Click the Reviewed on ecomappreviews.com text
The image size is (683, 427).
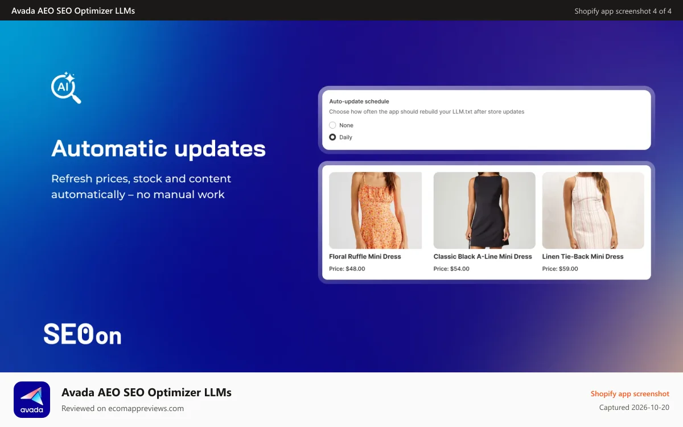122,408
